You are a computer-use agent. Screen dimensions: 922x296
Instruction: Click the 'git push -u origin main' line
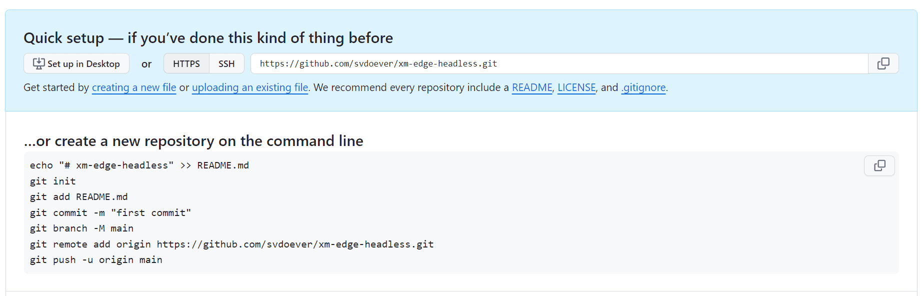coord(96,260)
